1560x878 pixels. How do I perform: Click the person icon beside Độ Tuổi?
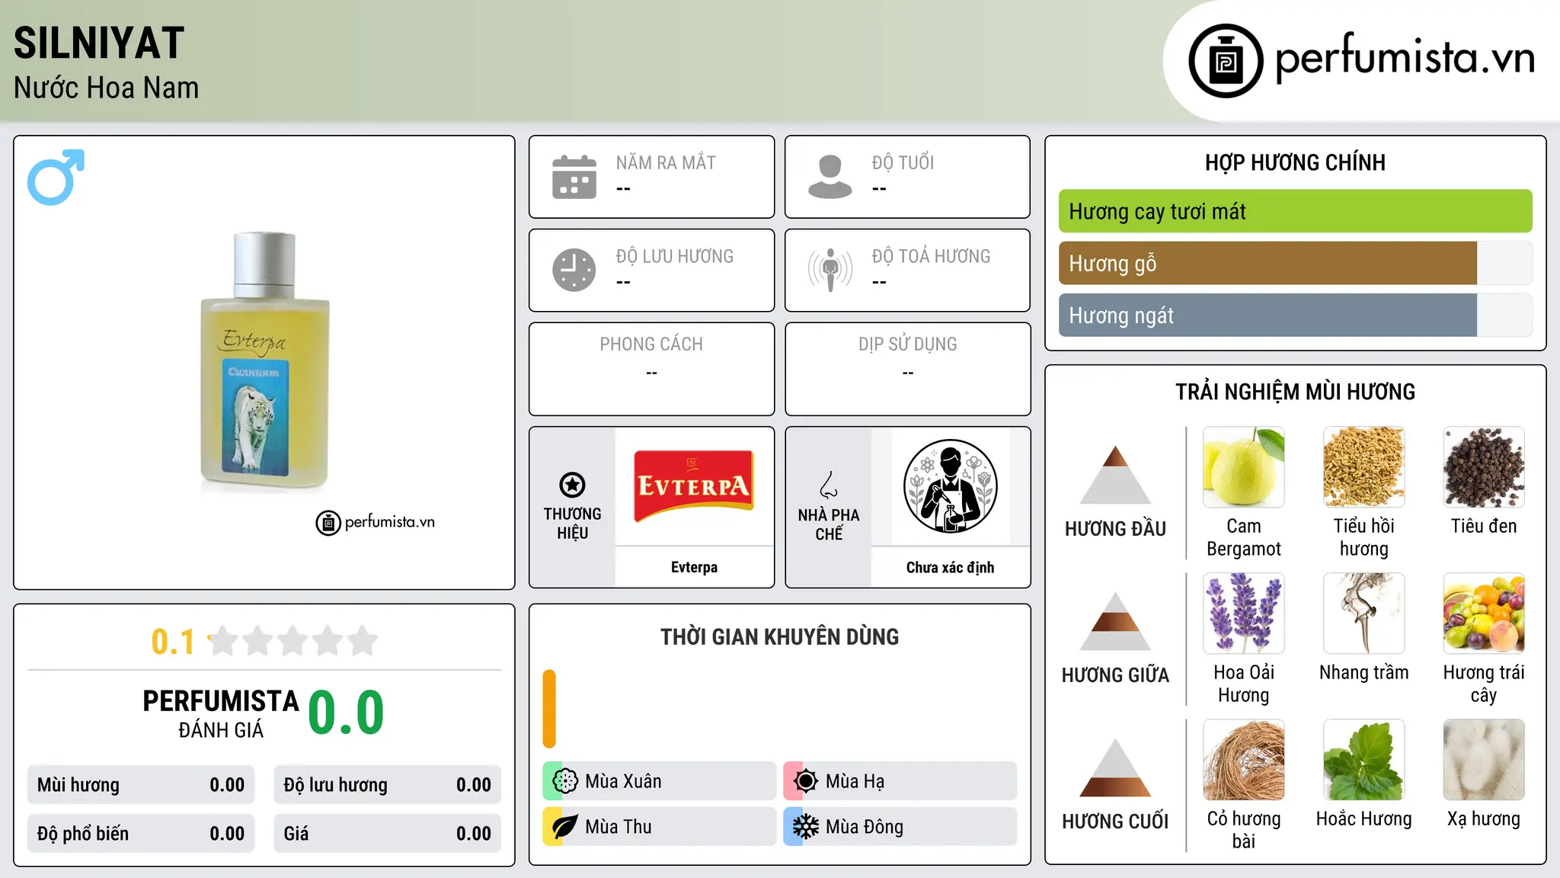[830, 177]
